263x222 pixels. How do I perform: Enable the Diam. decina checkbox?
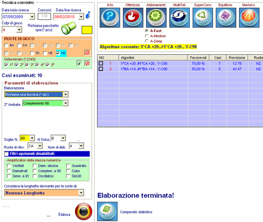[34, 166]
